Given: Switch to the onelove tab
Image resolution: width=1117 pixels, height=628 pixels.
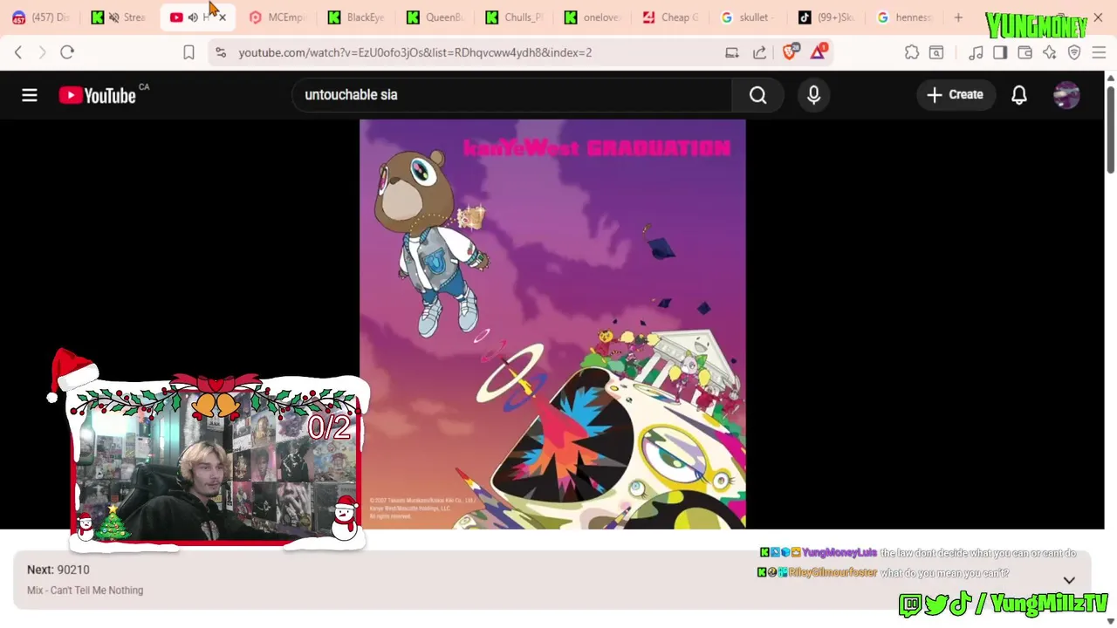Looking at the screenshot, I should (593, 17).
